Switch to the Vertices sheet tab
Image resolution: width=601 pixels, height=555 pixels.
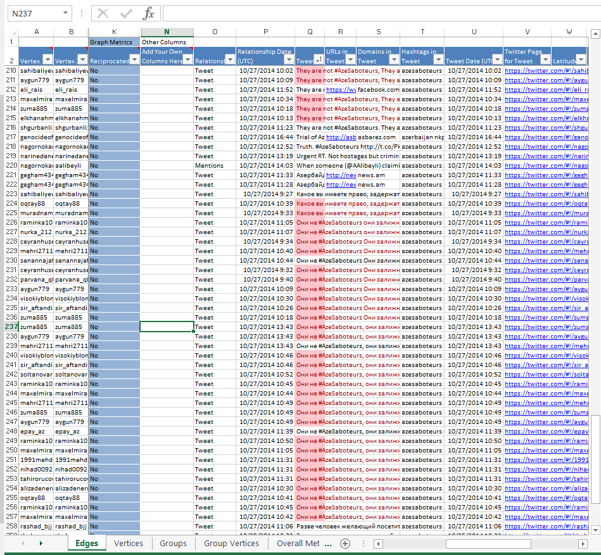tap(129, 543)
